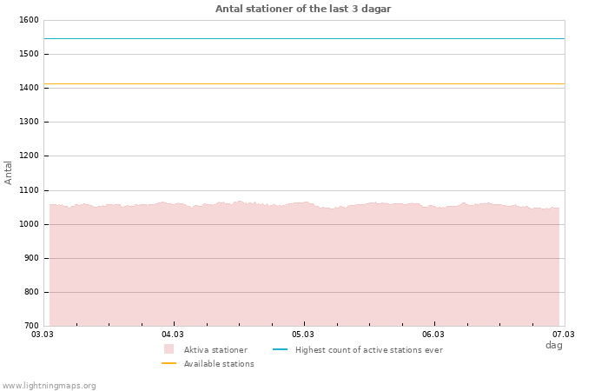Click the 06.03 date tick label

point(433,335)
